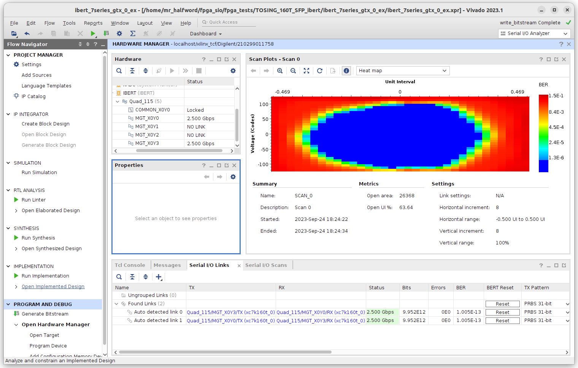Close the Serial I/O Links tab

tap(239, 266)
